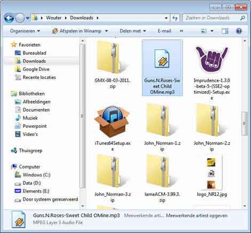Click the file list scroll up arrow
The image size is (251, 233).
pos(245,41)
